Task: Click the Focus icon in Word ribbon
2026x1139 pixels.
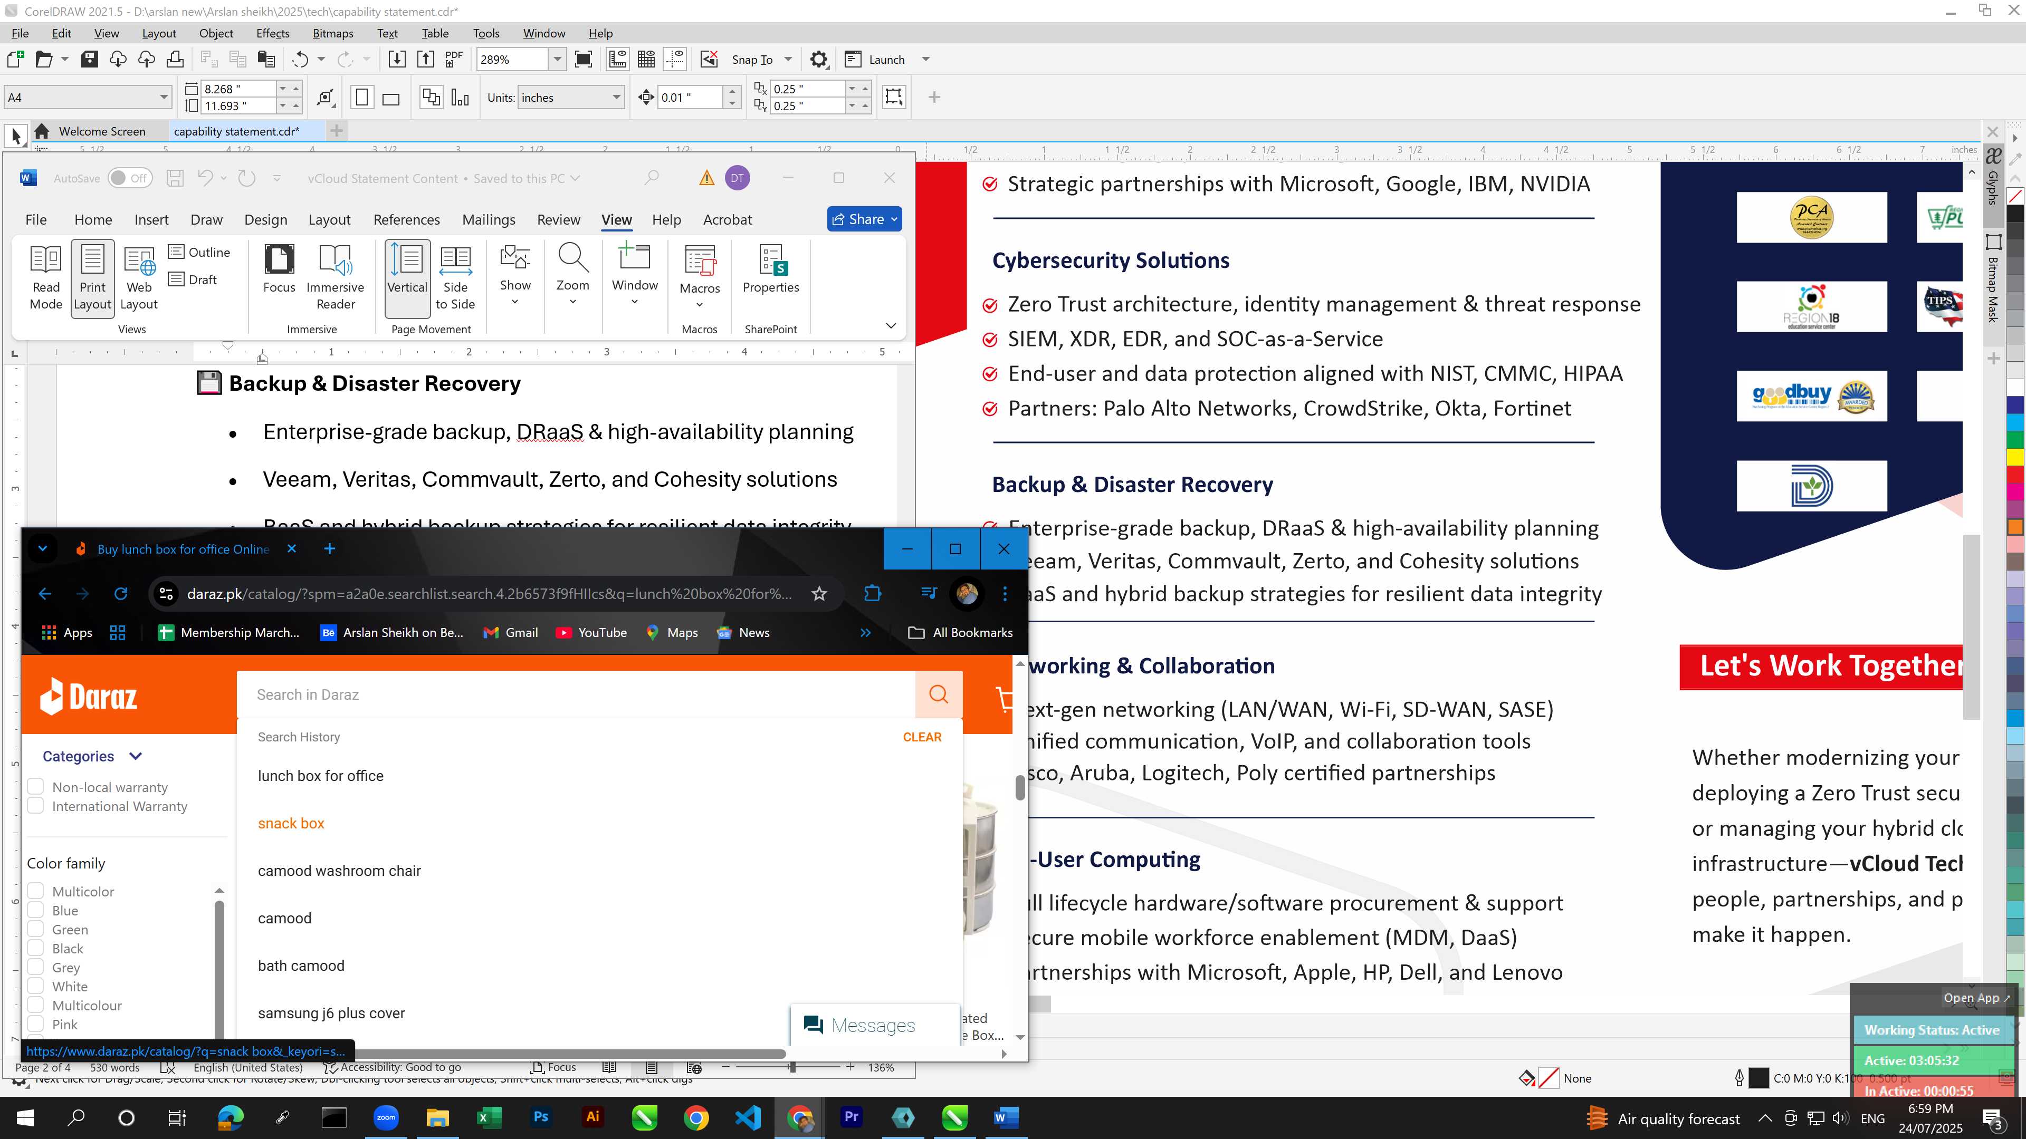Action: pos(279,269)
